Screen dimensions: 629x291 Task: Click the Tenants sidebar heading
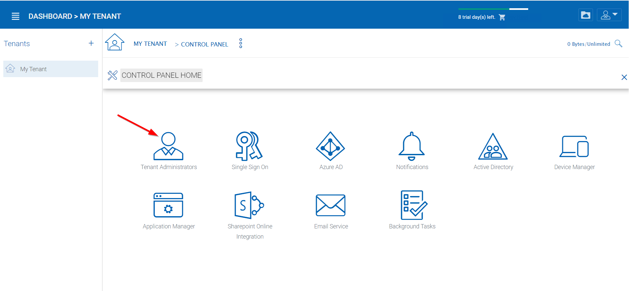(x=17, y=44)
